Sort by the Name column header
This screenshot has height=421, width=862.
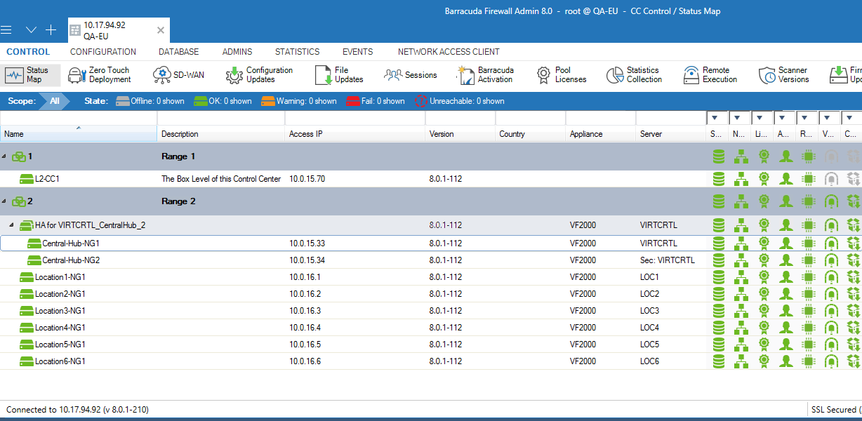tap(79, 134)
